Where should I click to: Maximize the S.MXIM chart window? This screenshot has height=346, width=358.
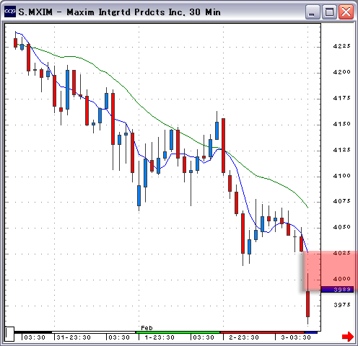point(329,12)
